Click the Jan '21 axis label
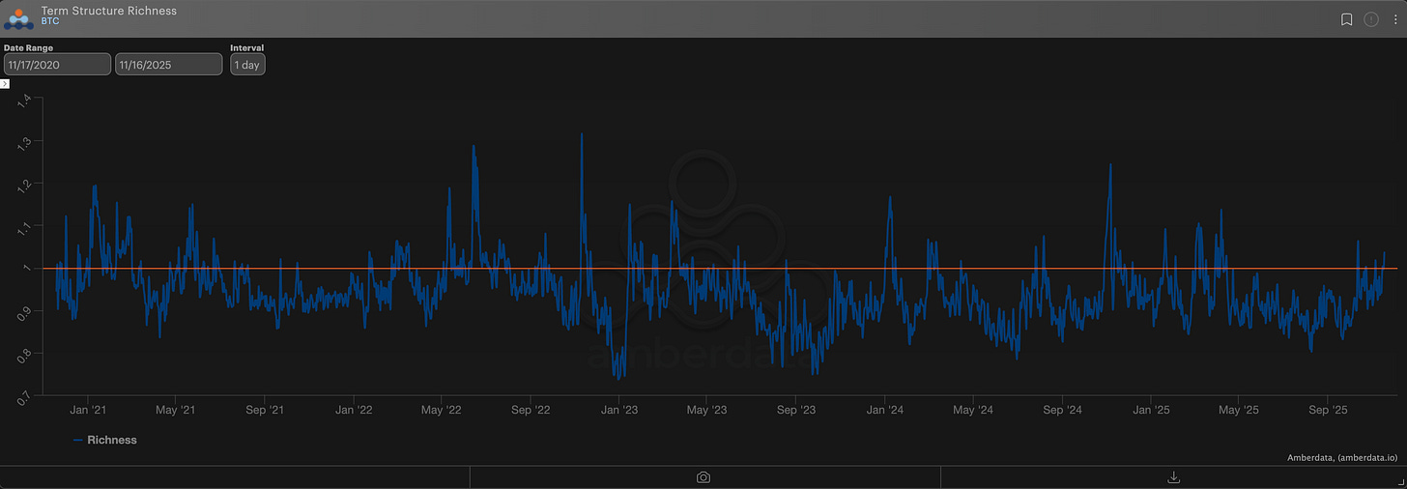Viewport: 1407px width, 489px height. click(87, 410)
